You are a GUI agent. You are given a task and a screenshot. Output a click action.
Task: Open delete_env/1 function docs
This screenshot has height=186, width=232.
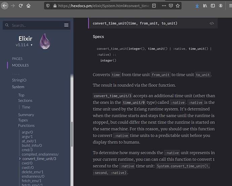pos(32,172)
